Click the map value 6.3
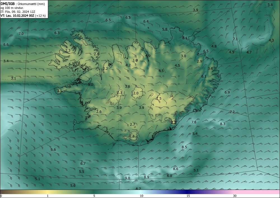The width and height of the screenshot is (280, 198). (57, 33)
